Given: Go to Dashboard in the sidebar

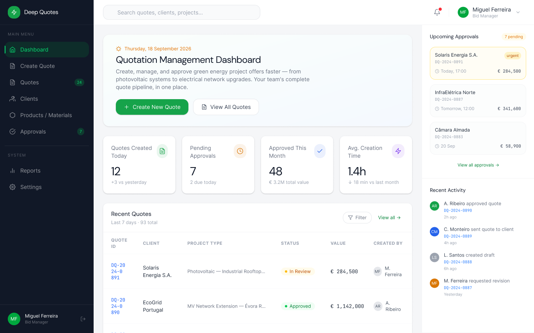Looking at the screenshot, I should coord(47,50).
